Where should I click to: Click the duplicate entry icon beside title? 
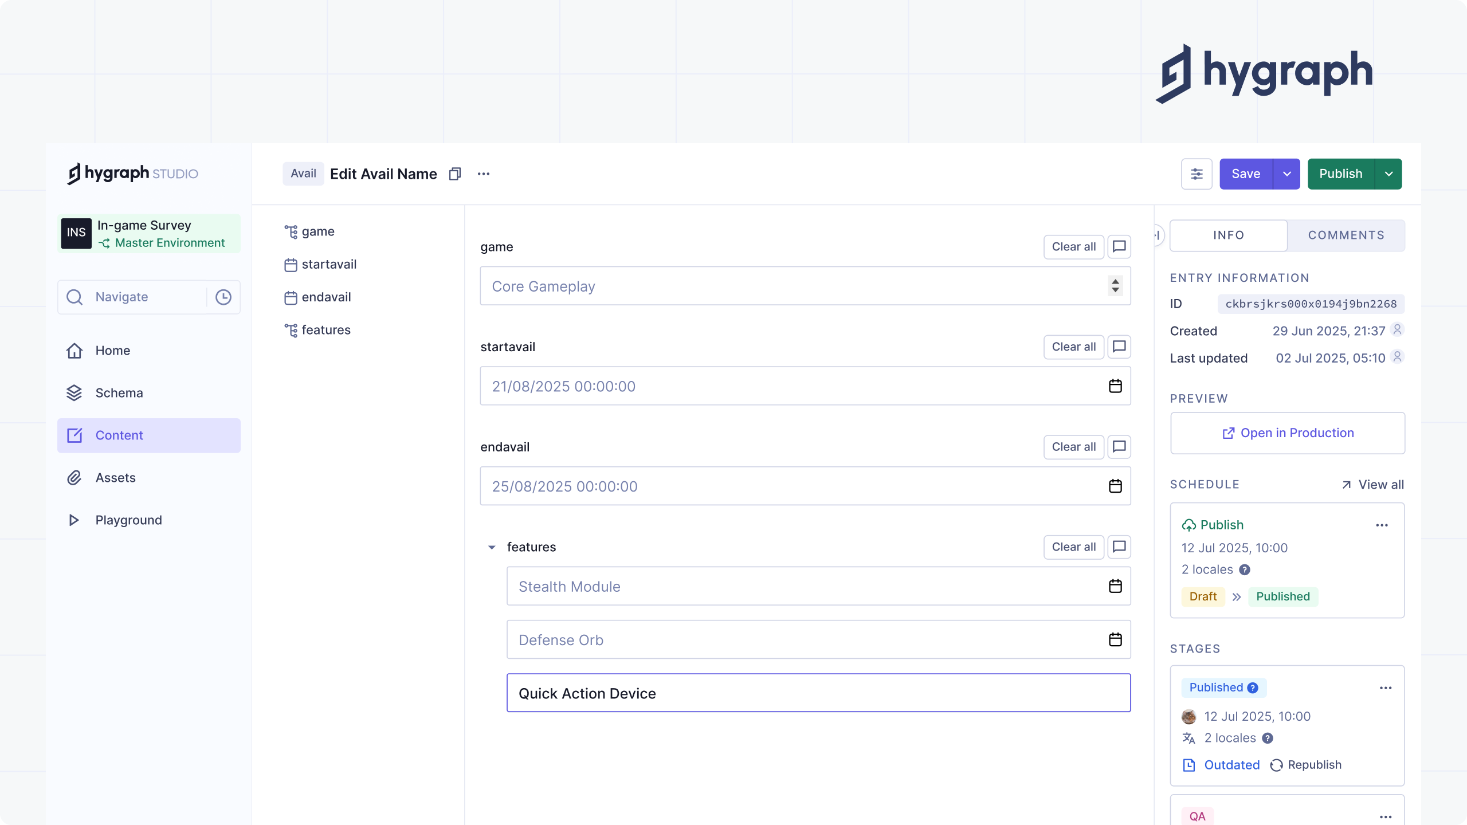pyautogui.click(x=454, y=174)
